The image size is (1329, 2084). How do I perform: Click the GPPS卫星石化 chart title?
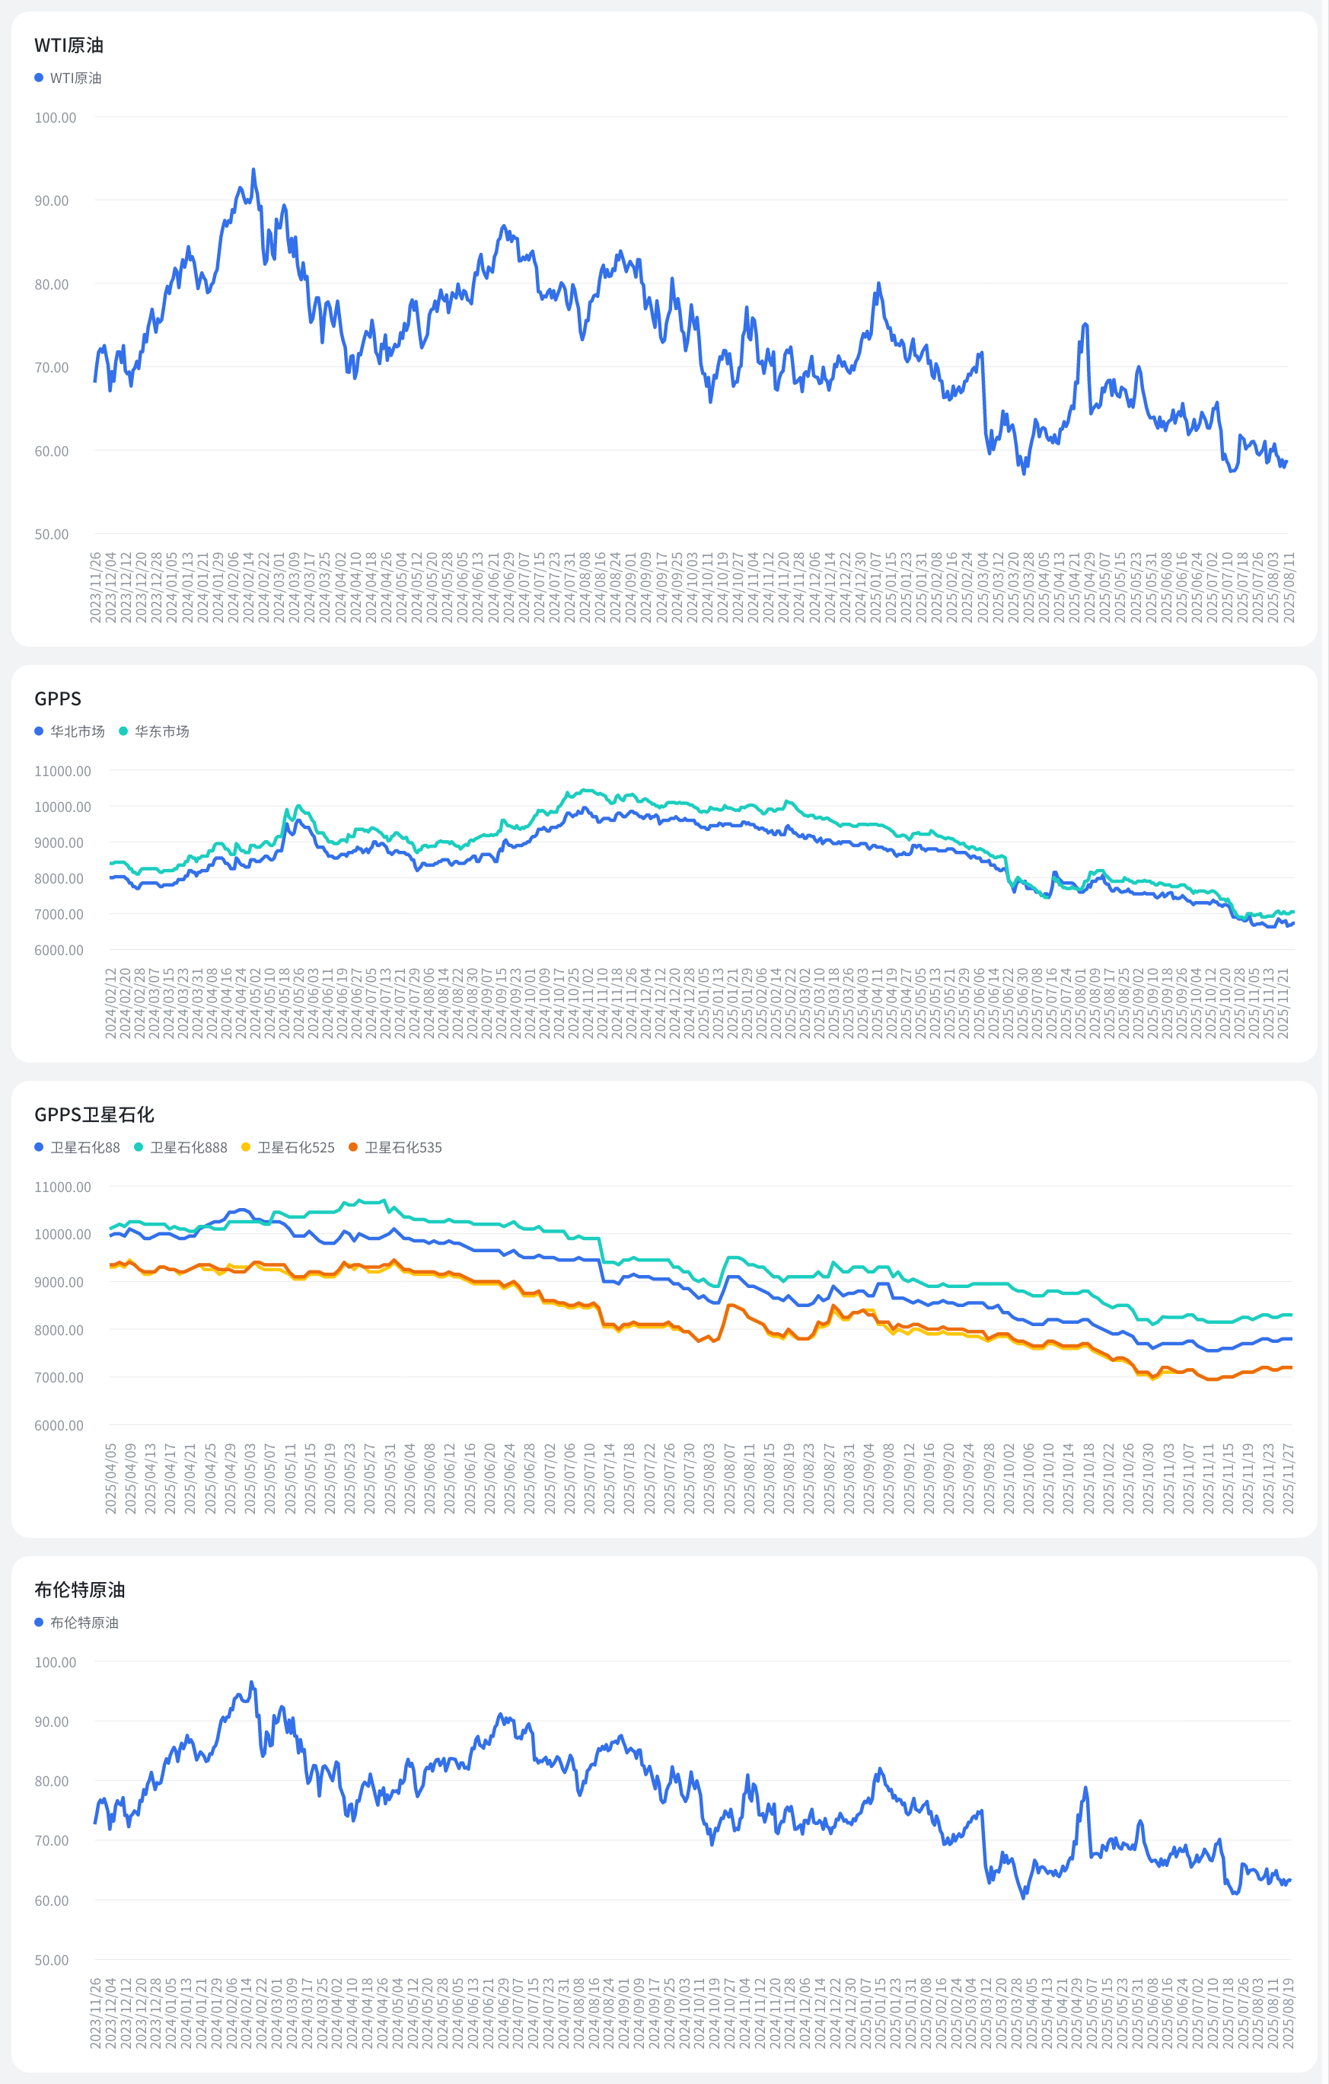tap(94, 1114)
